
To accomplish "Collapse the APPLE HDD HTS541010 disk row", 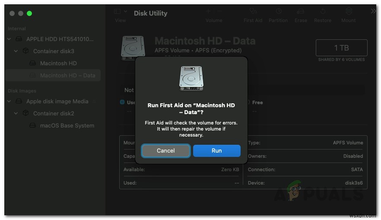I will point(9,39).
